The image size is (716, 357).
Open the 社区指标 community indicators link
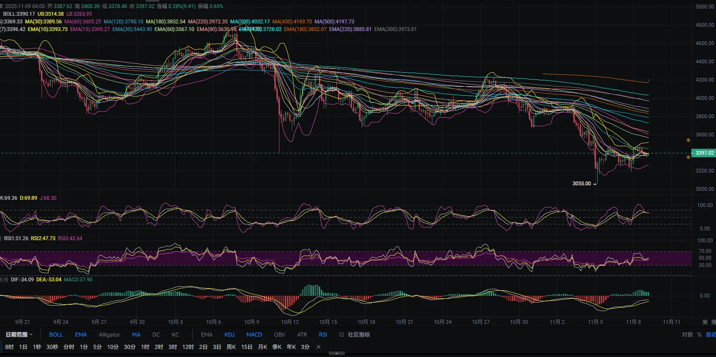coord(355,334)
